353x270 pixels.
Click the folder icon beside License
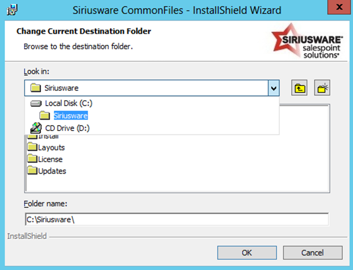coord(32,159)
